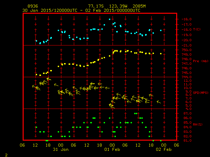
Task: Click the end time 02 Feb 2015/000000UTC
Action: 113,10
